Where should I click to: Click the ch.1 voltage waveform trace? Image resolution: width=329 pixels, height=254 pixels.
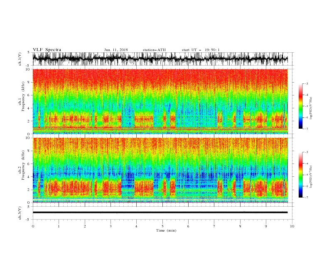point(160,59)
